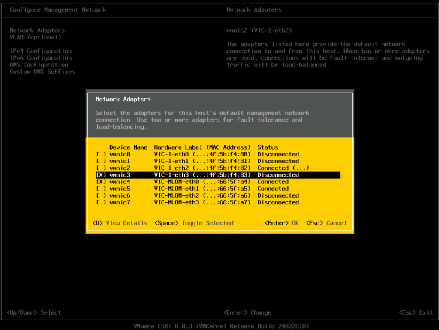This screenshot has height=330, width=439.
Task: Click <D> View Details in dialog
Action: point(120,223)
